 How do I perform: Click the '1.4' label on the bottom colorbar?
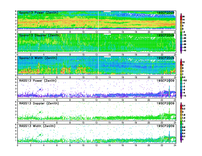(x=184, y=121)
